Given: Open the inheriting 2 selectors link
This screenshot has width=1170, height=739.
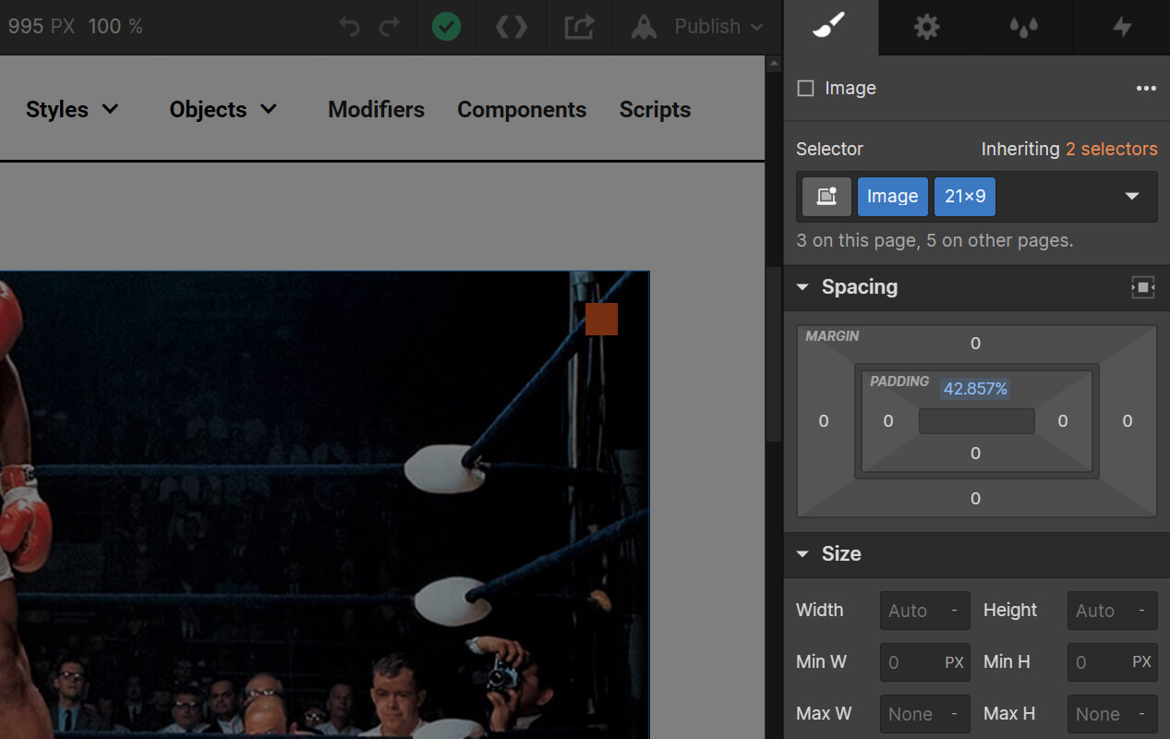Looking at the screenshot, I should [1111, 149].
